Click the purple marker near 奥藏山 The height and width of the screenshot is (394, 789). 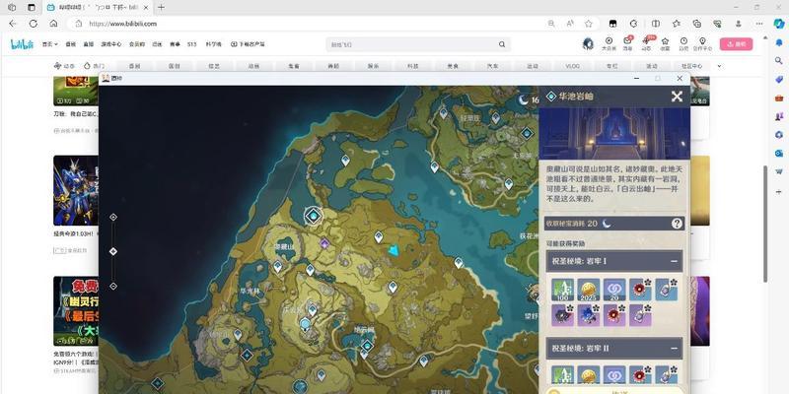coord(324,243)
